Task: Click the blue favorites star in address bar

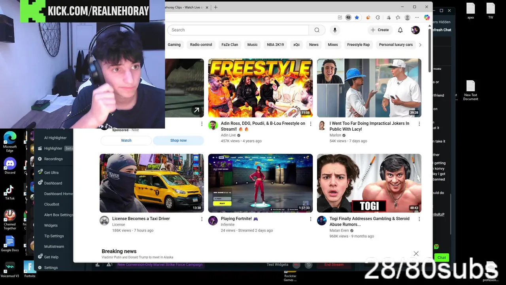Action: click(x=357, y=17)
